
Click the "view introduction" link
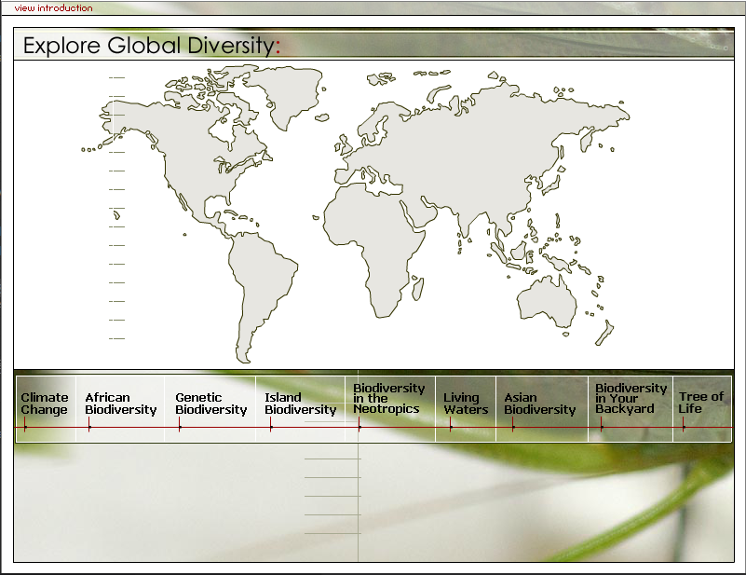pos(52,7)
